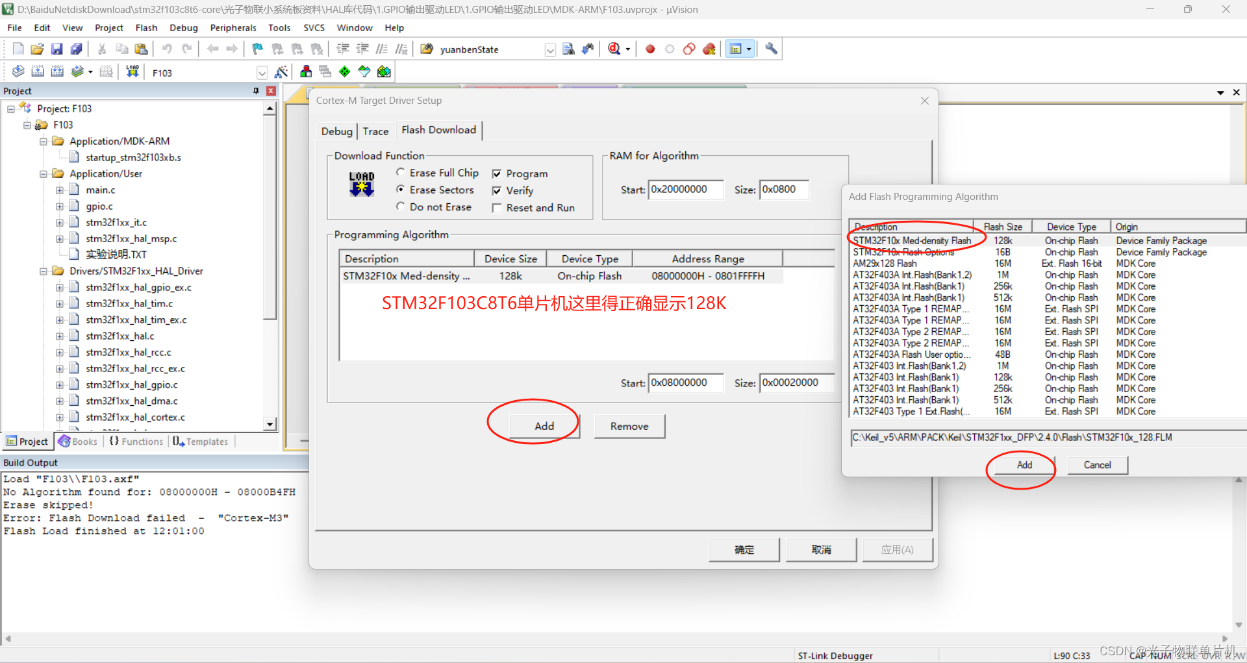Click the Rebuild all target files icon
The width and height of the screenshot is (1247, 663).
pyautogui.click(x=57, y=71)
